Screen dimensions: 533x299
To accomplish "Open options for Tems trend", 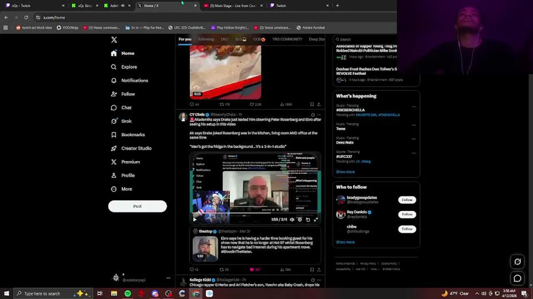I will point(413,125).
